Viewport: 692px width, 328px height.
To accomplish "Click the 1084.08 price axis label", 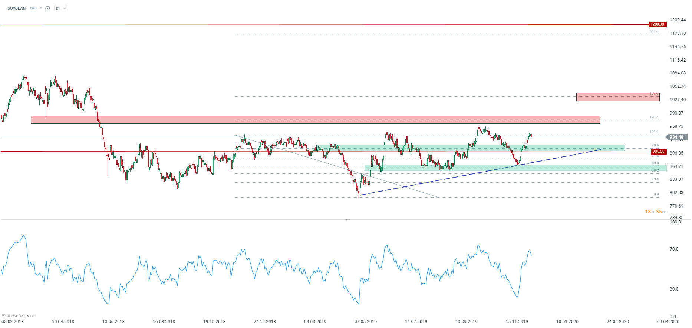I will tap(678, 73).
